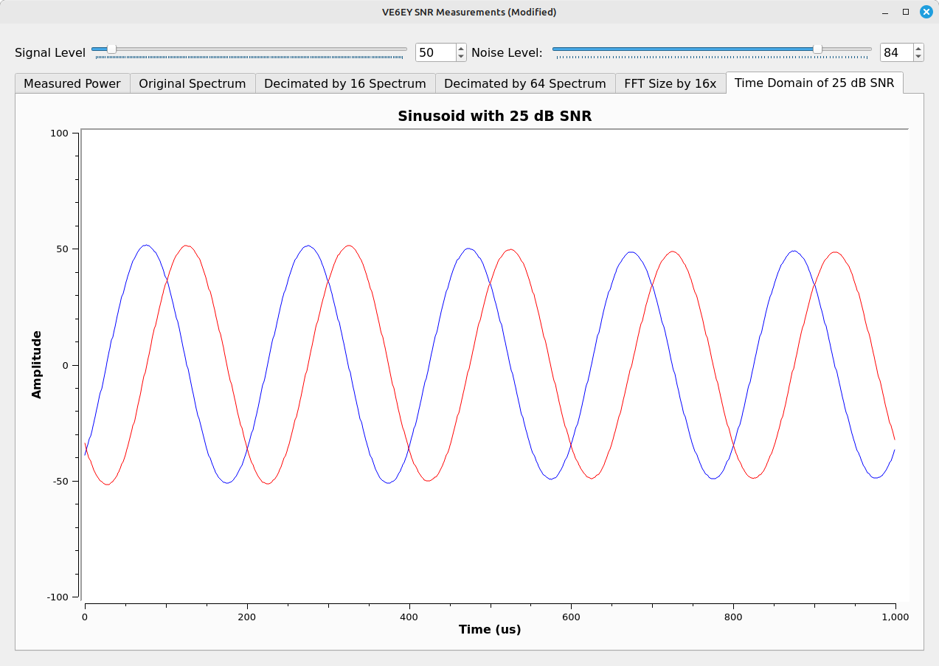The width and height of the screenshot is (939, 666).
Task: Maximize the SNR Measurements window
Action: pyautogui.click(x=906, y=12)
